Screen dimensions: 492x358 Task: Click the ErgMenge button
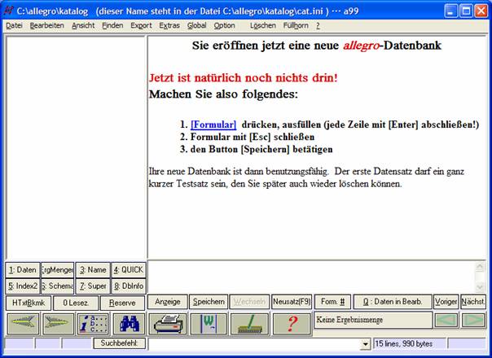tap(57, 270)
